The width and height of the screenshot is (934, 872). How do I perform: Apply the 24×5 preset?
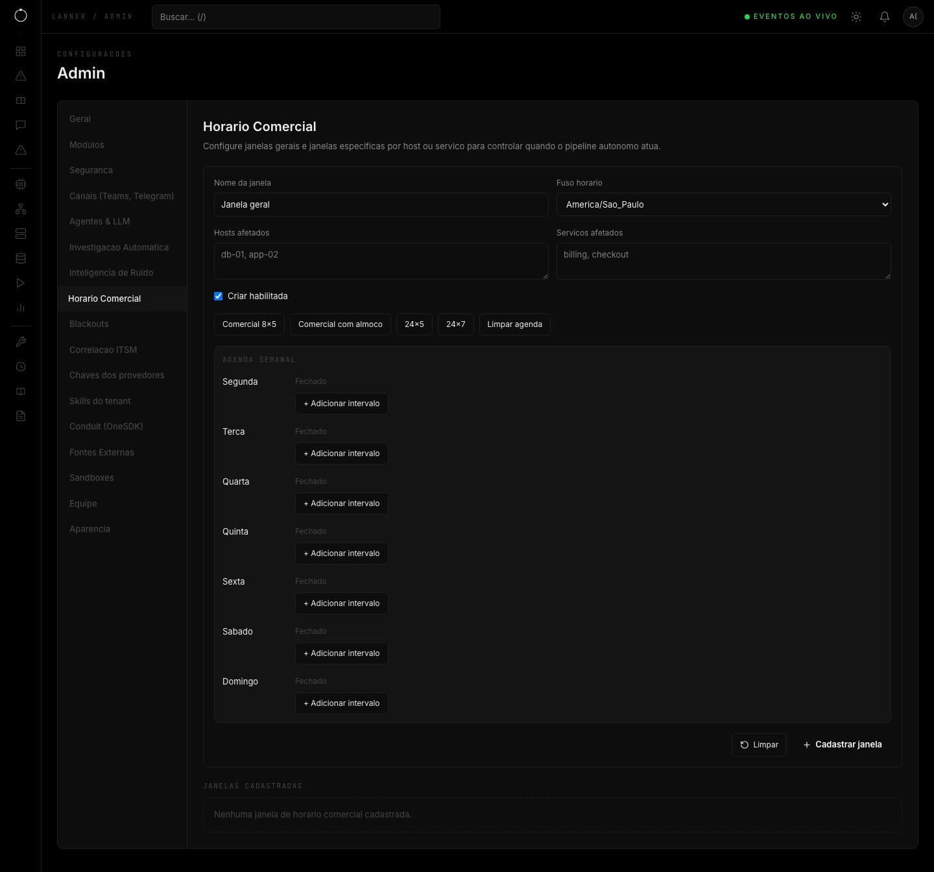tap(414, 324)
